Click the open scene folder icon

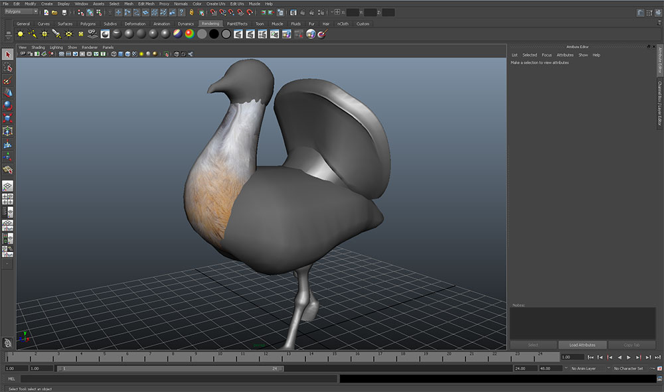tap(54, 12)
